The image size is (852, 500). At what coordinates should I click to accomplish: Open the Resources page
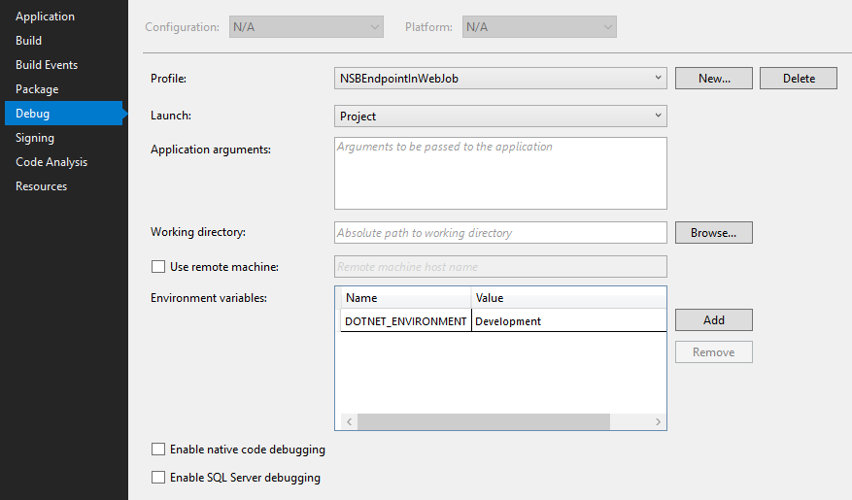click(42, 186)
